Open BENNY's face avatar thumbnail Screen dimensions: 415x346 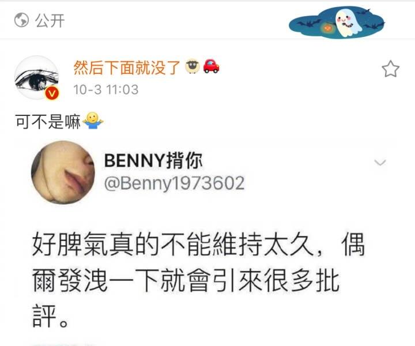point(63,172)
